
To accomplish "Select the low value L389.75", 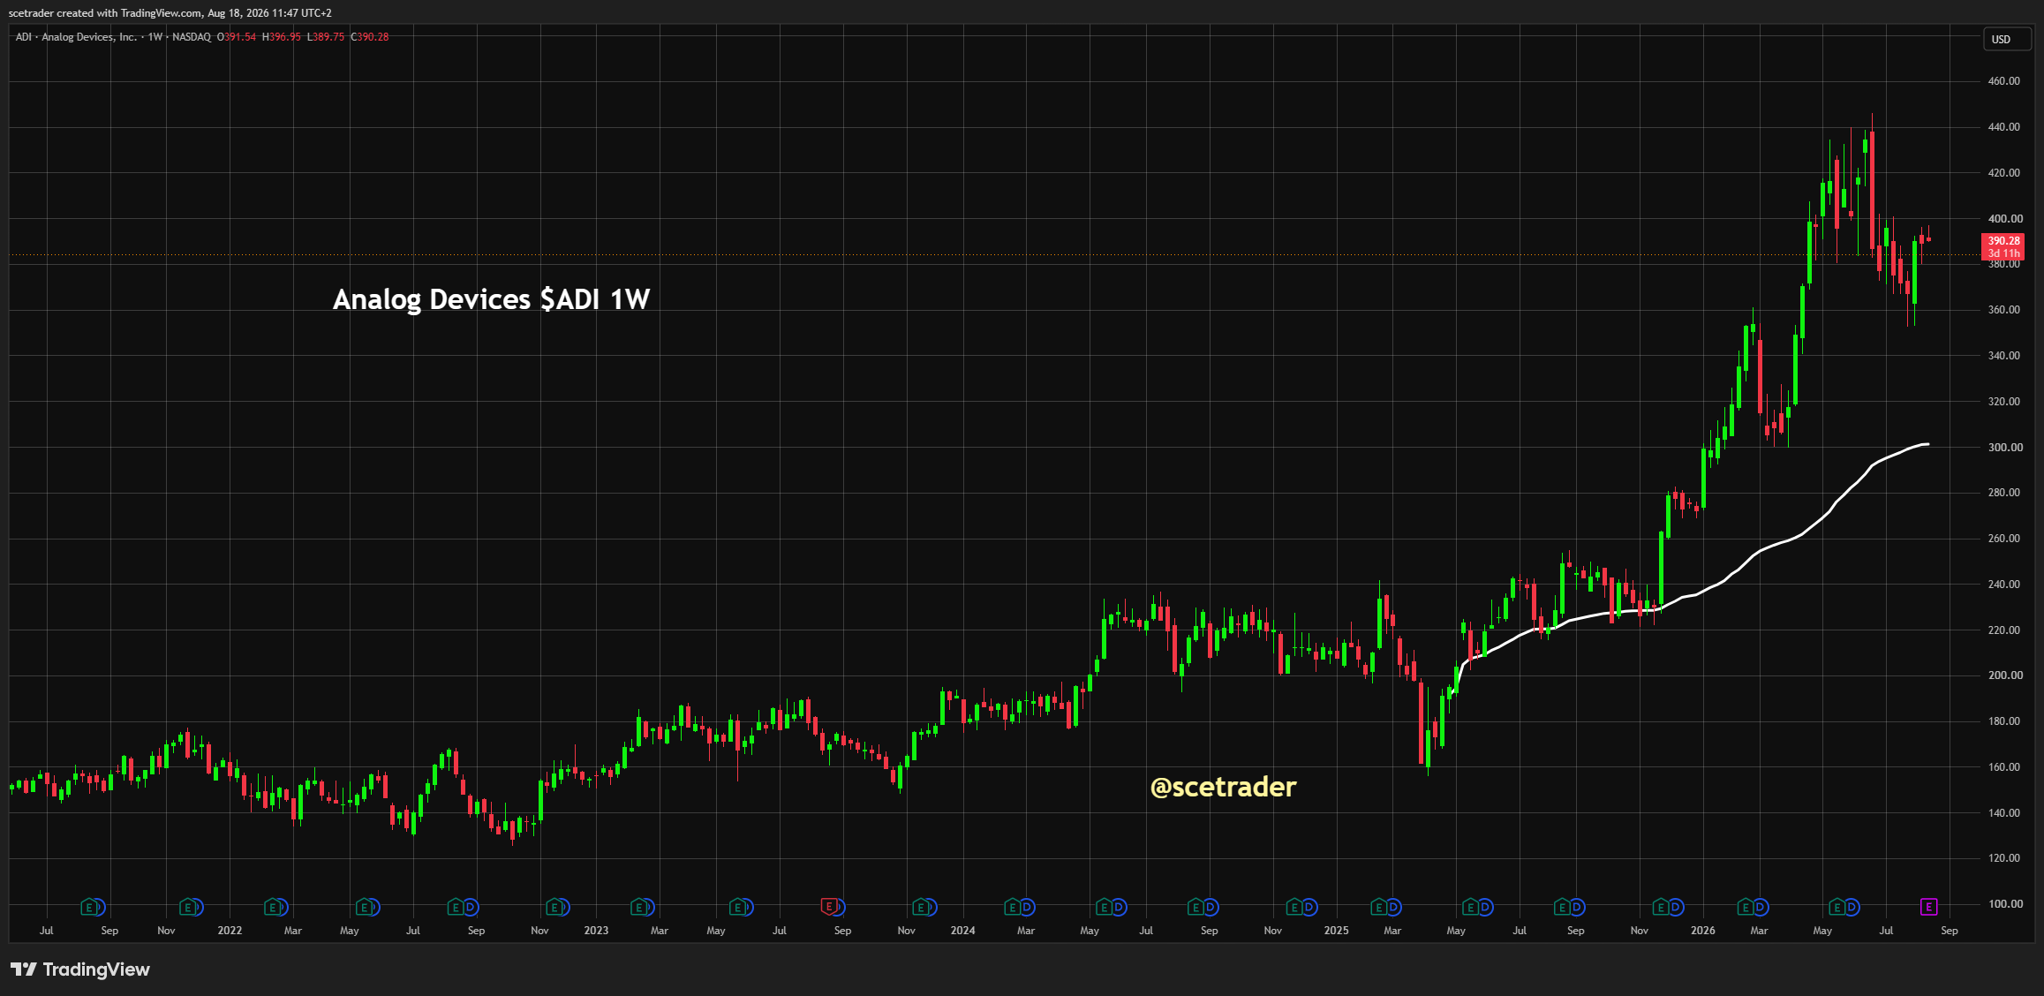I will [326, 37].
